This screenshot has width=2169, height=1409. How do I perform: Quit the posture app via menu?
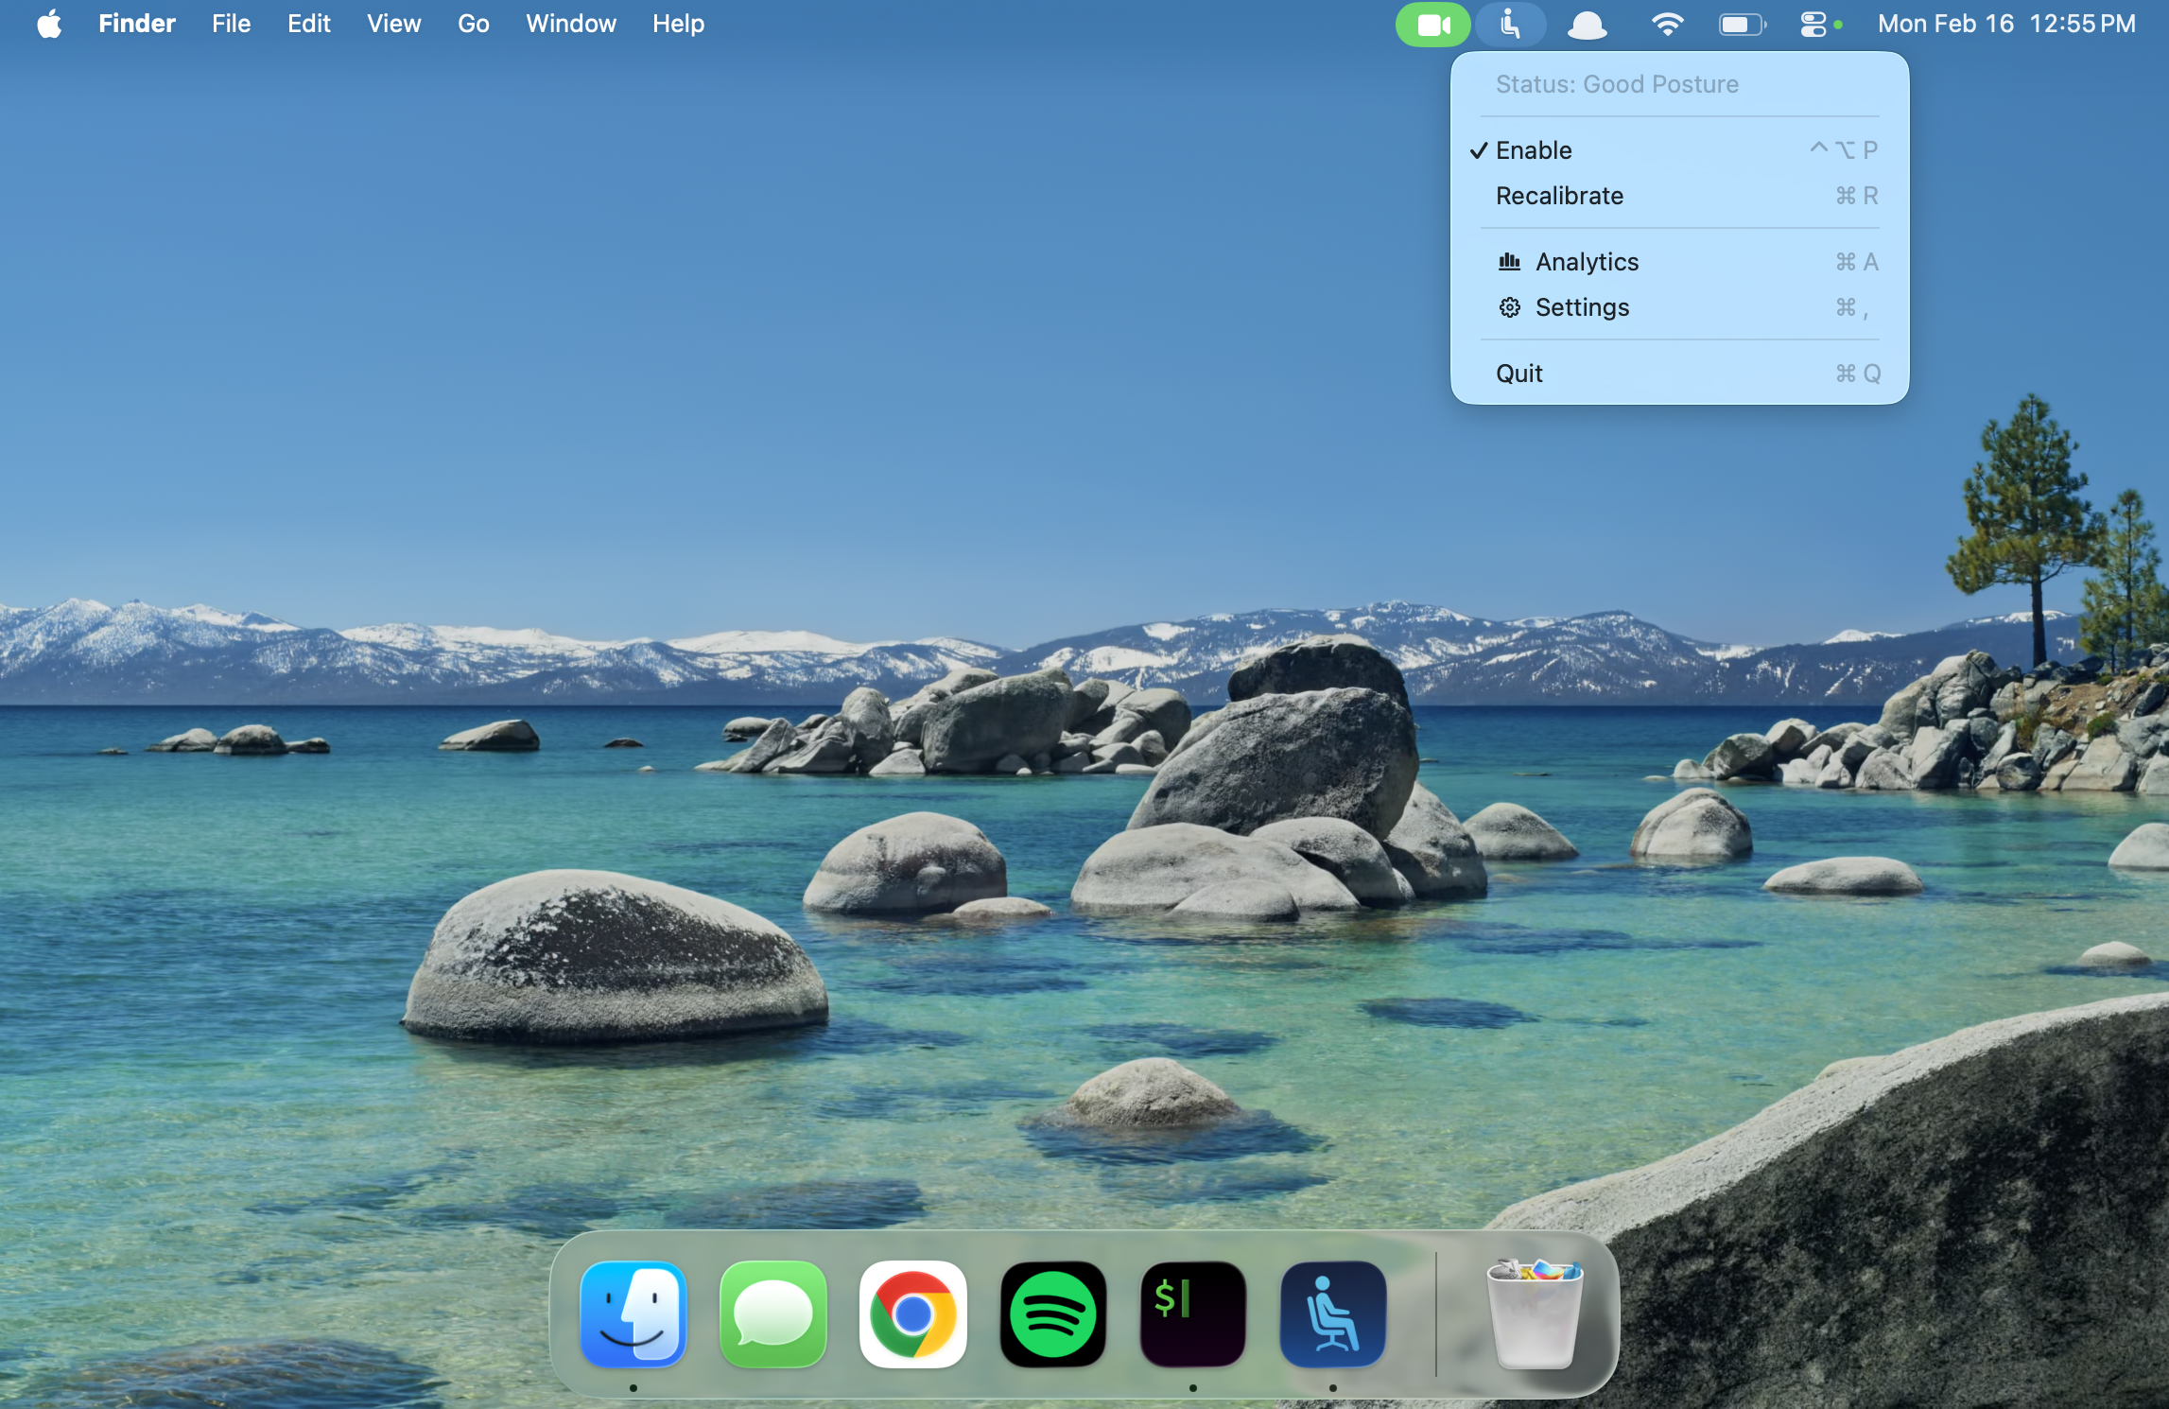1518,374
